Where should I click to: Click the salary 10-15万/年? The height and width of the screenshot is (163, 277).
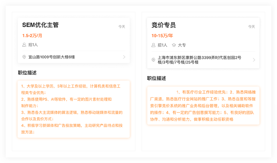[x=162, y=36]
